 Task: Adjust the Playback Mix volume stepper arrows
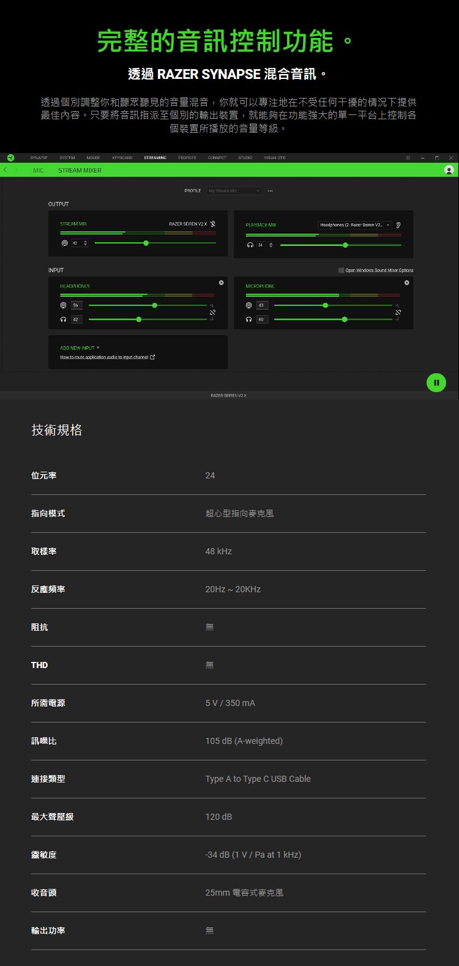(271, 245)
